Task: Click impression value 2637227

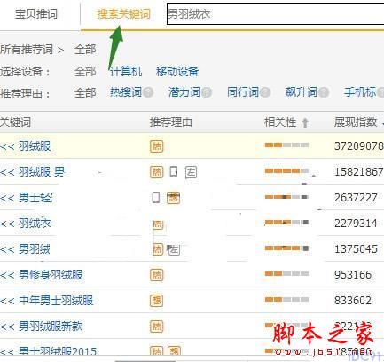Action: (x=356, y=198)
